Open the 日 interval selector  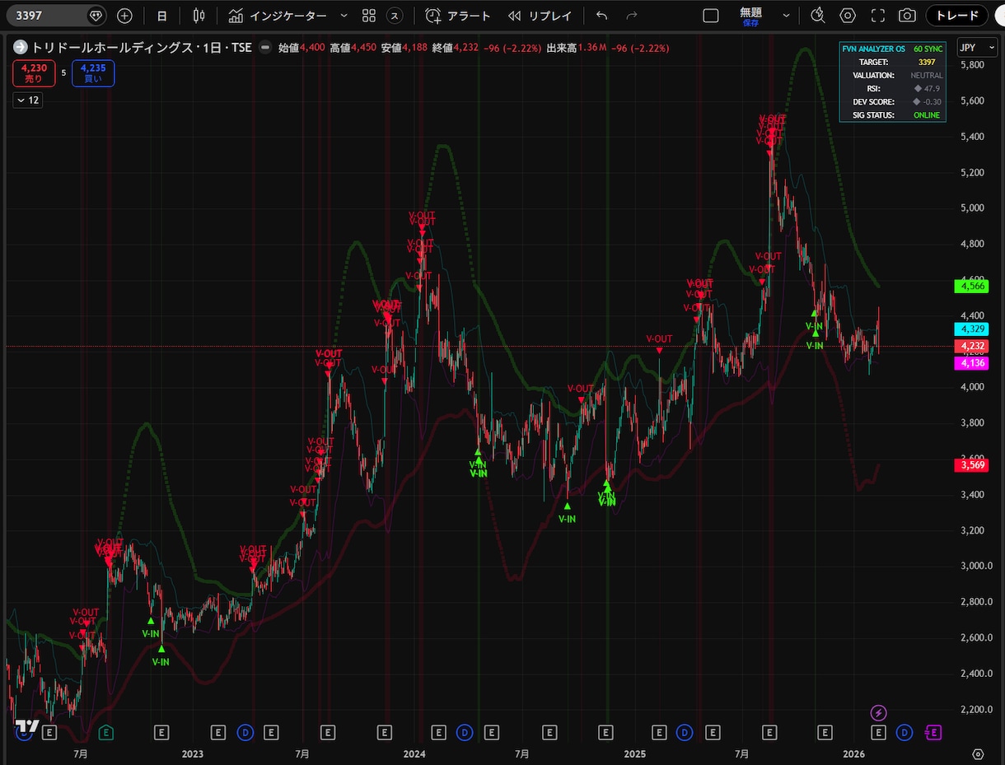[162, 16]
